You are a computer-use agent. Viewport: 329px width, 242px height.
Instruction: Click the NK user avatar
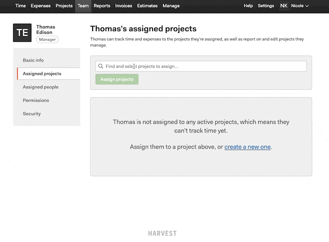pyautogui.click(x=284, y=6)
